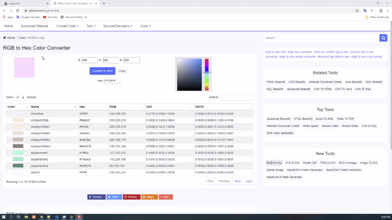Open the Format Code dropdown menu
Image resolution: width=392 pixels, height=220 pixels.
[x=68, y=26]
